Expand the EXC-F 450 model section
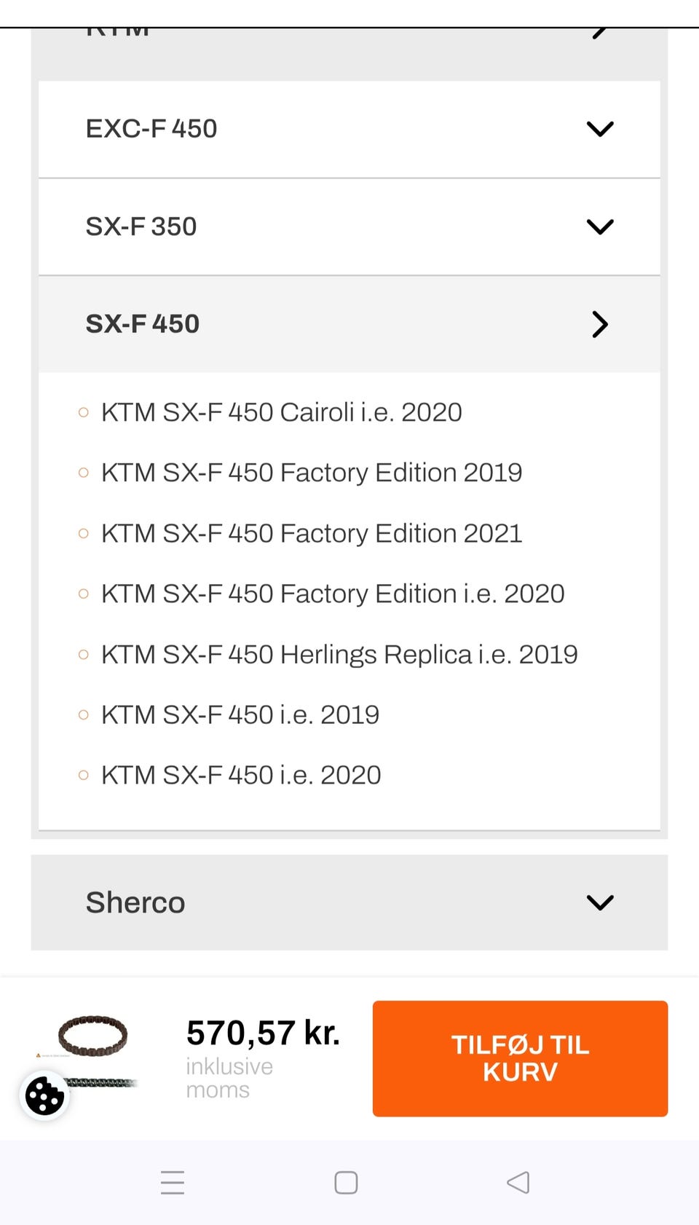Screen dimensions: 699x1225 pyautogui.click(x=151, y=129)
